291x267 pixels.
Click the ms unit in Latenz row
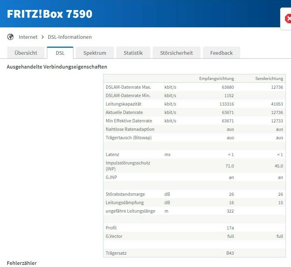point(167,155)
